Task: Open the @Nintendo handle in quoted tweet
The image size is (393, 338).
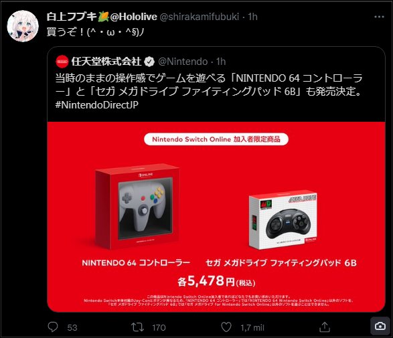Action: (x=183, y=62)
